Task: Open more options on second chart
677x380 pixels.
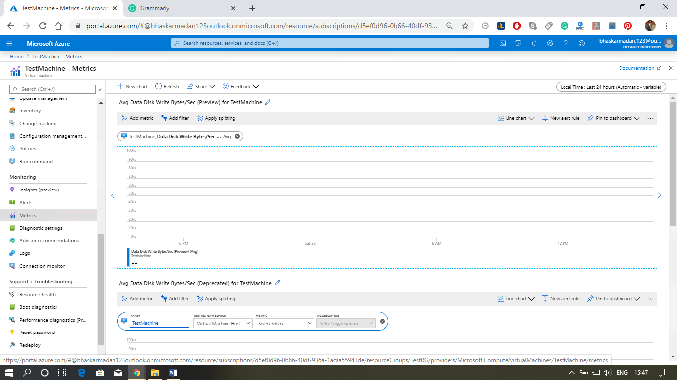Action: tap(651, 299)
